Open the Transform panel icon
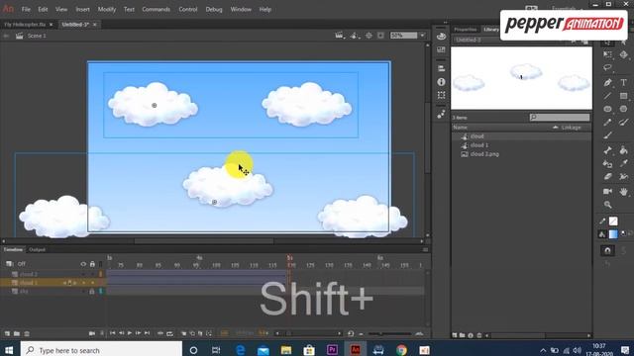This screenshot has width=634, height=356. [441, 95]
